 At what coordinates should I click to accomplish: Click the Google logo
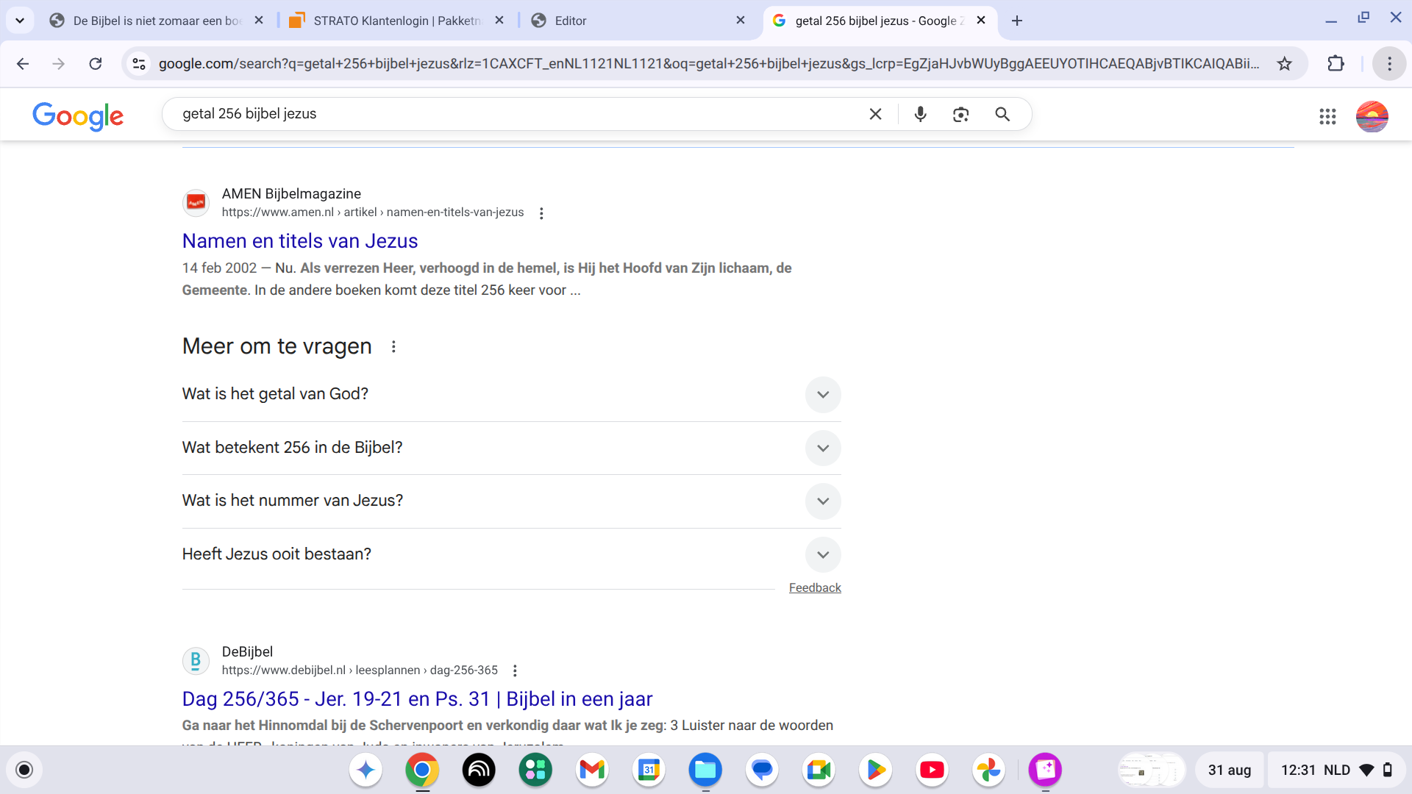click(x=78, y=116)
